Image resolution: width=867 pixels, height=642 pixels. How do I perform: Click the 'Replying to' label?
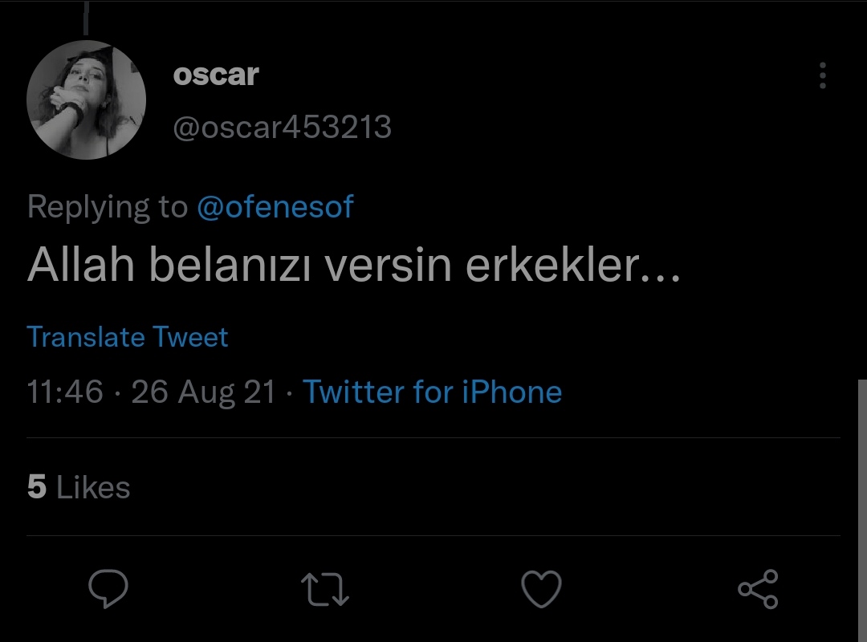click(x=107, y=207)
